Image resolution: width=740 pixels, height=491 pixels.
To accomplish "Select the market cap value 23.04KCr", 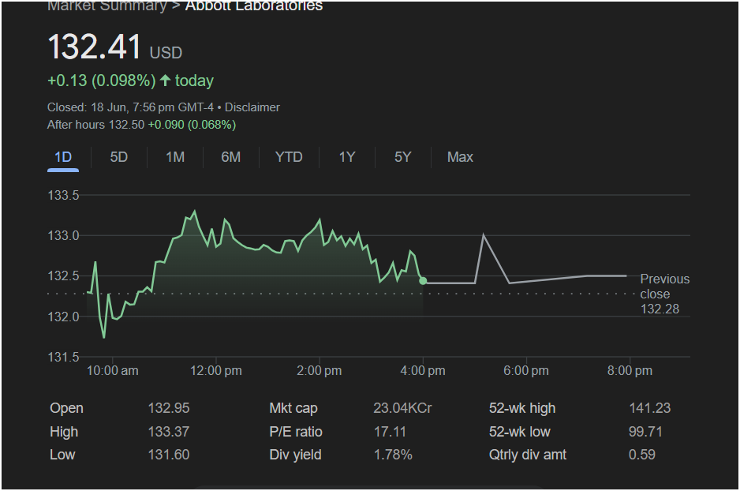I will (x=402, y=408).
